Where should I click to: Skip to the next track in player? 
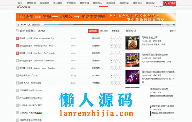tap(25, 25)
